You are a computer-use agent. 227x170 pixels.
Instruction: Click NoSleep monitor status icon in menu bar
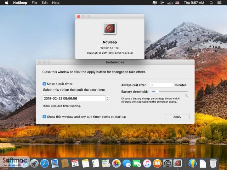[155, 3]
